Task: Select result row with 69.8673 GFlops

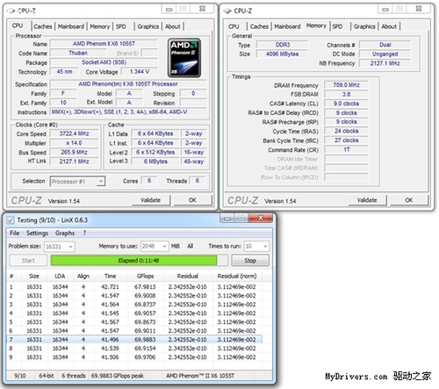Action: [x=134, y=322]
